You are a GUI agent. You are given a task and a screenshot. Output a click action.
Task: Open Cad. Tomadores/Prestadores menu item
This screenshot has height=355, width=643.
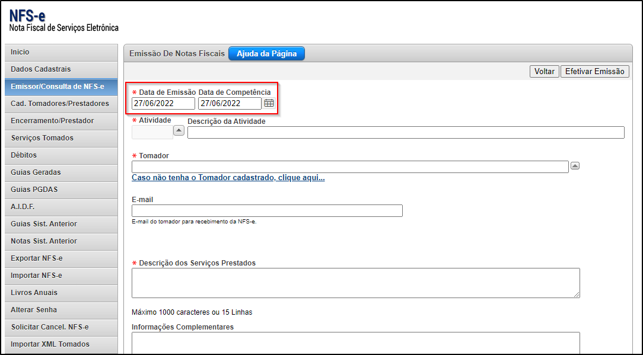coord(61,104)
